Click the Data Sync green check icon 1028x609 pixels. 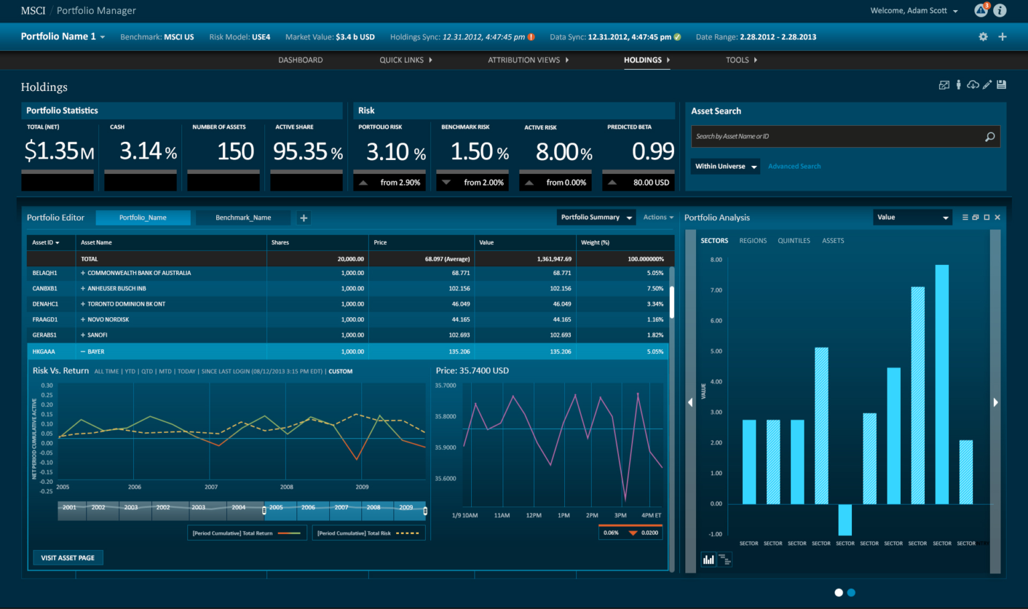click(677, 37)
